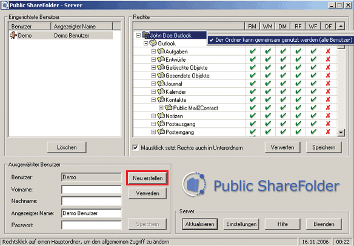Toggle Der Ordner kann gemeinsam genutzt werden option

[281, 40]
